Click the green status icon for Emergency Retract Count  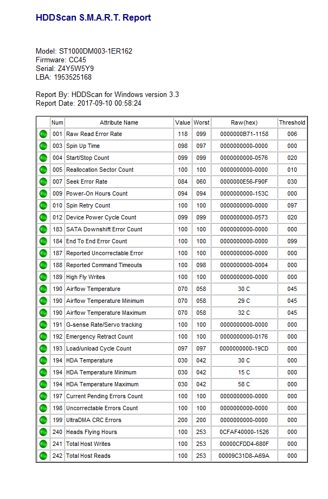43,336
